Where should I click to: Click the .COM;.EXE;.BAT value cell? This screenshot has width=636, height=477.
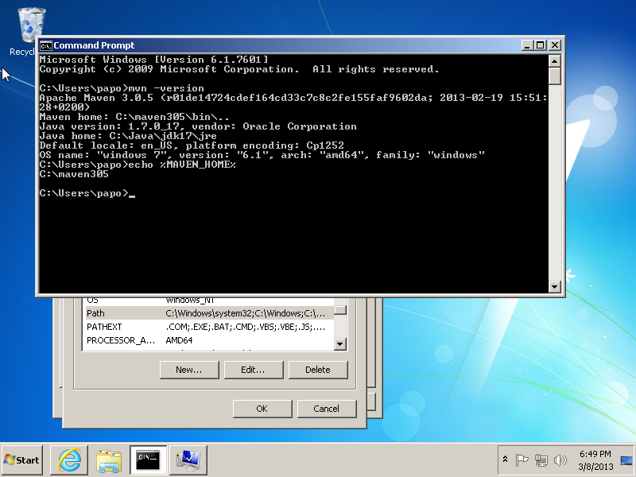[x=246, y=327]
